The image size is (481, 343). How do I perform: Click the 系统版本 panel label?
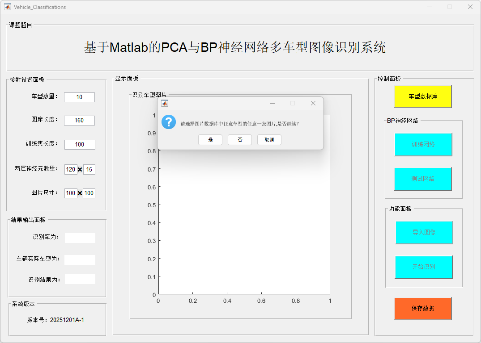23,304
